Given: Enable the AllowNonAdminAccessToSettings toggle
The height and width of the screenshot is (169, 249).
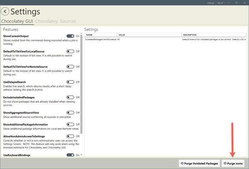Looking at the screenshot, I should (x=70, y=136).
